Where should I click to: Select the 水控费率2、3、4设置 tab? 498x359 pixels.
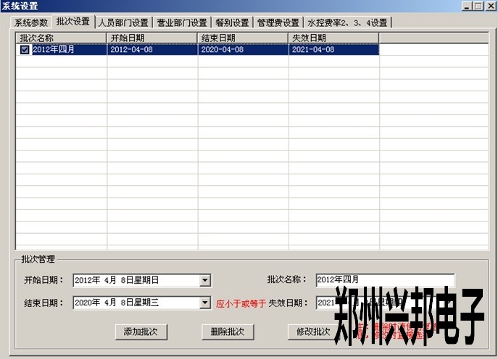[x=347, y=22]
